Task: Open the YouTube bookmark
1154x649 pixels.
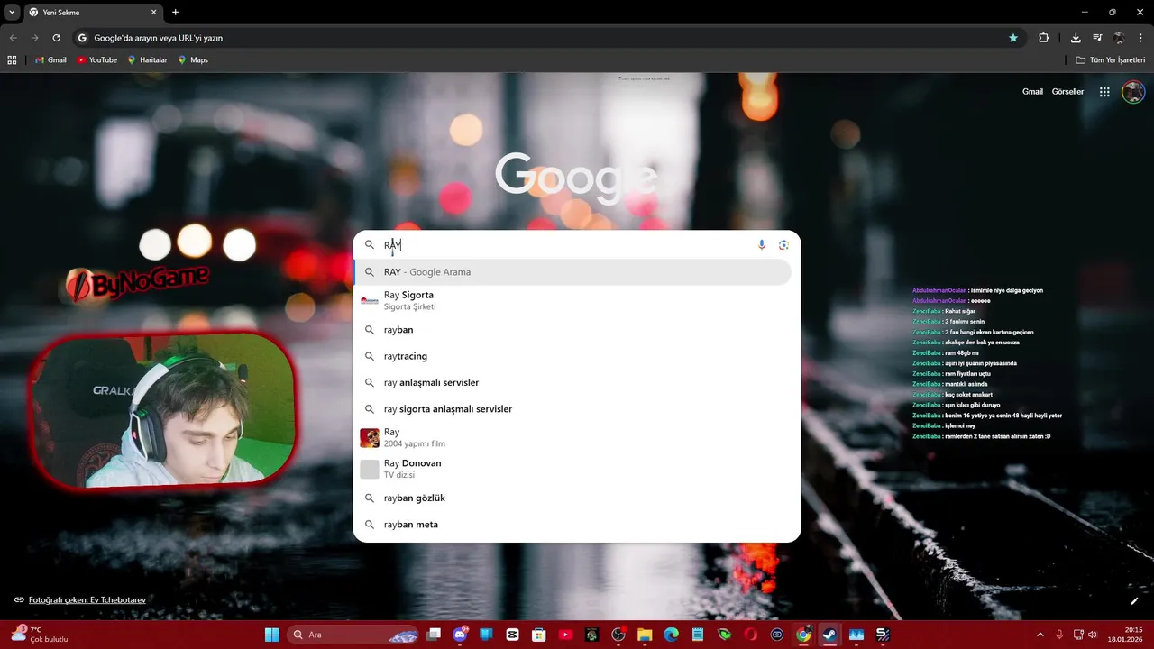Action: [x=96, y=60]
